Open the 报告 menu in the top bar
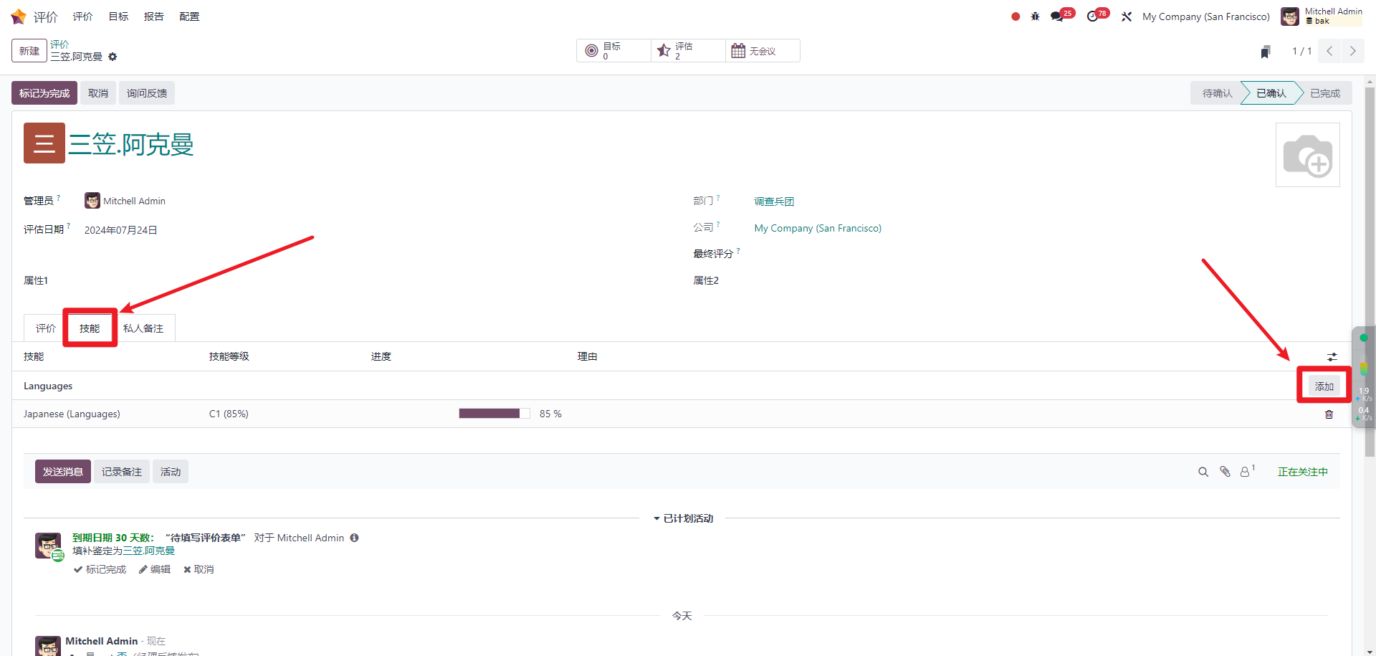The height and width of the screenshot is (656, 1376). point(153,16)
